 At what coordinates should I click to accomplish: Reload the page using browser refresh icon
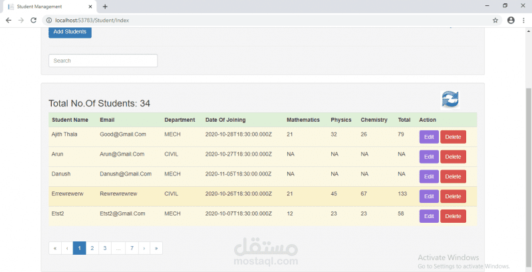click(x=34, y=20)
